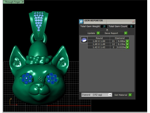
Task: Open the Diamond (3.52 spg) material dropdown
Action: 97,95
